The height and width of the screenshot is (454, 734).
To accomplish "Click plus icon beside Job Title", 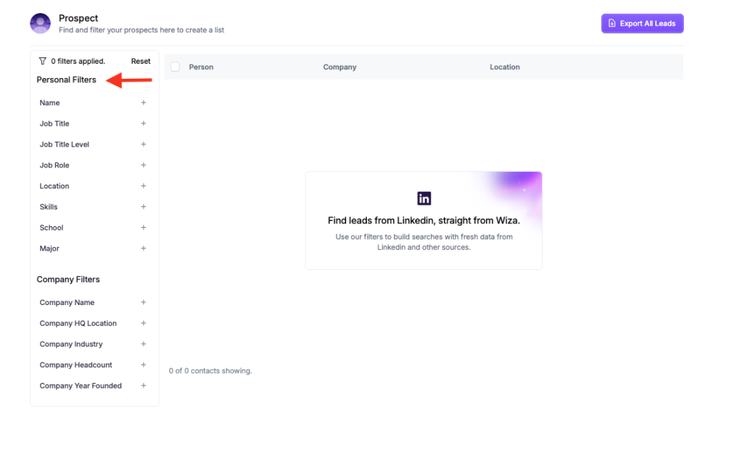I will tap(143, 124).
